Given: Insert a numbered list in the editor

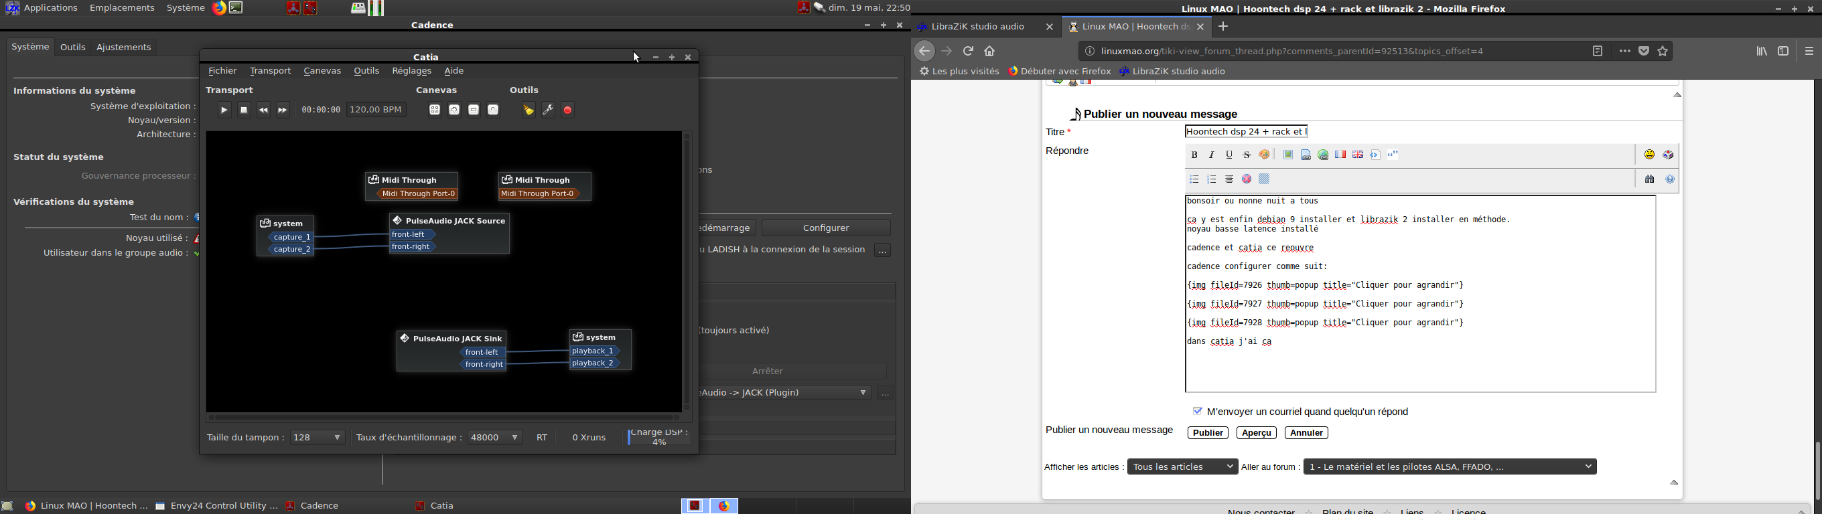Looking at the screenshot, I should [x=1212, y=179].
